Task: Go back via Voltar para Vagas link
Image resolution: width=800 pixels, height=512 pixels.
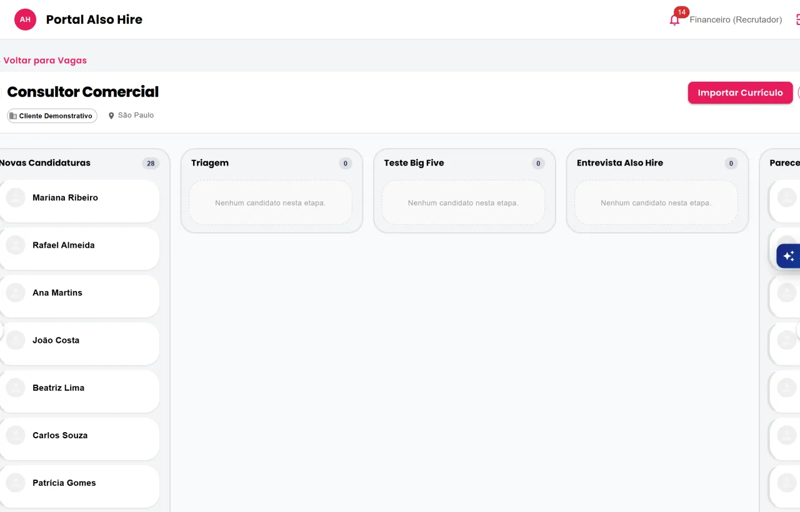Action: click(x=45, y=61)
